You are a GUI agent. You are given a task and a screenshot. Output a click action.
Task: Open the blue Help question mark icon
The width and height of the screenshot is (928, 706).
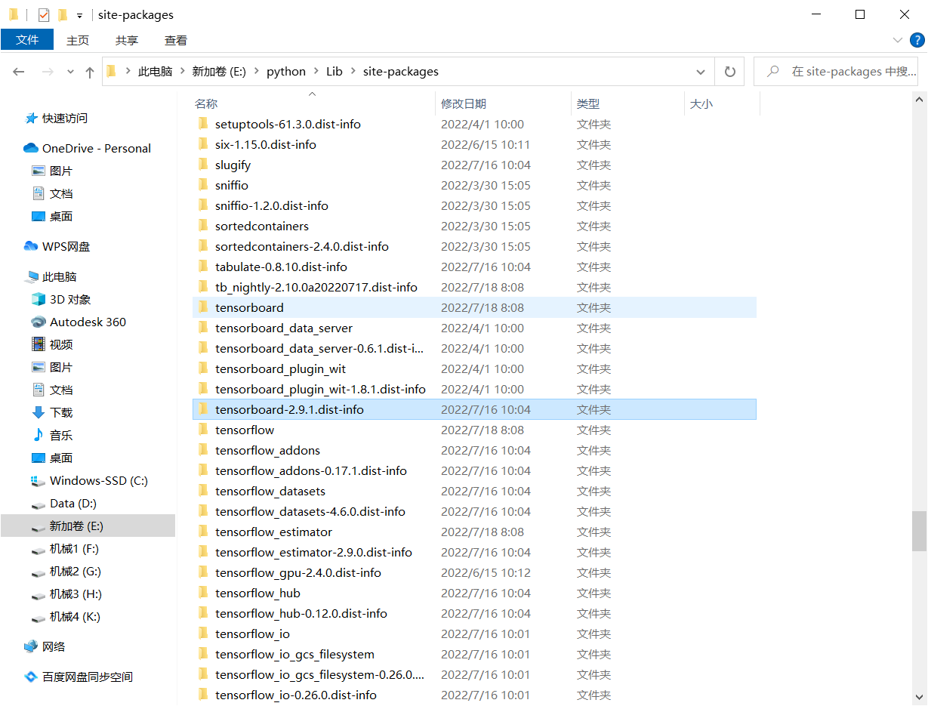[916, 40]
